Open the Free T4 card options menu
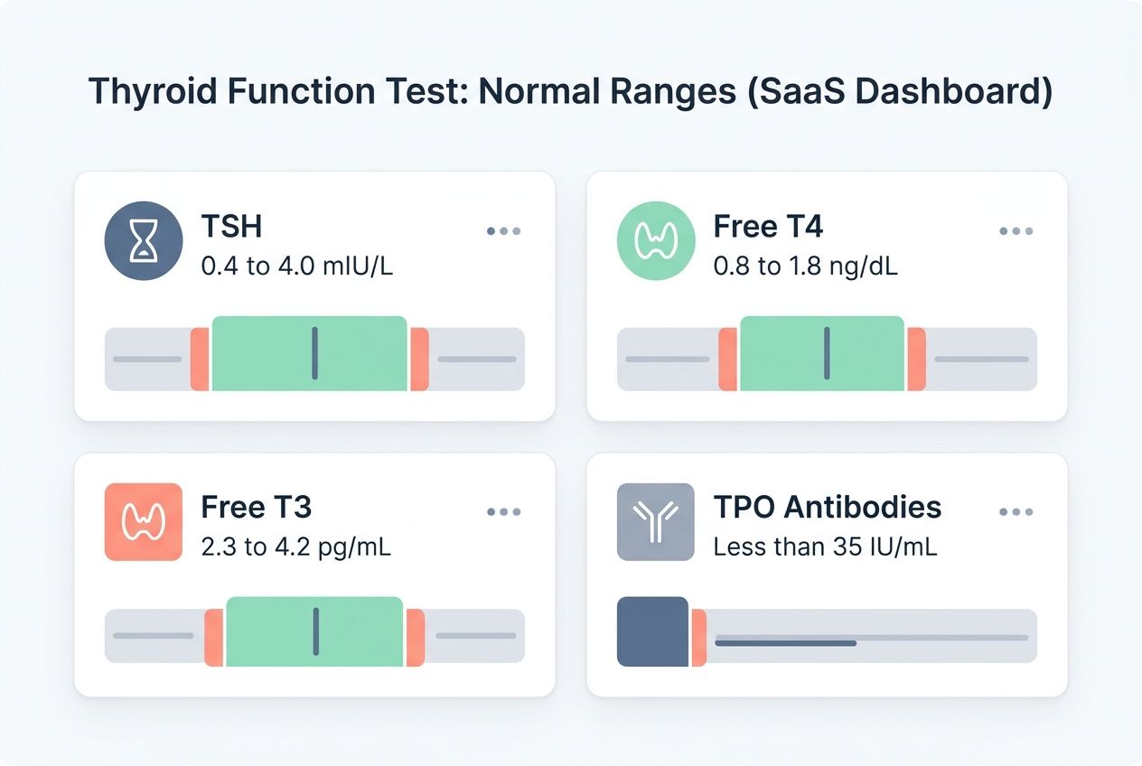The image size is (1142, 766). tap(1016, 231)
